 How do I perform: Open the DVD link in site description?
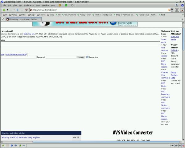(x=26, y=34)
